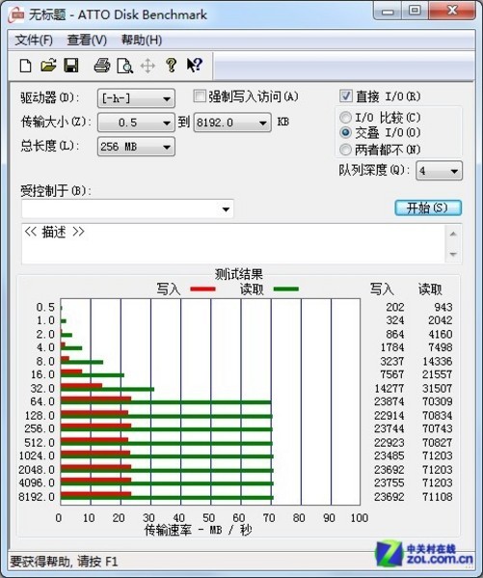Open the 0.5 transfer size start dropdown

(x=136, y=123)
